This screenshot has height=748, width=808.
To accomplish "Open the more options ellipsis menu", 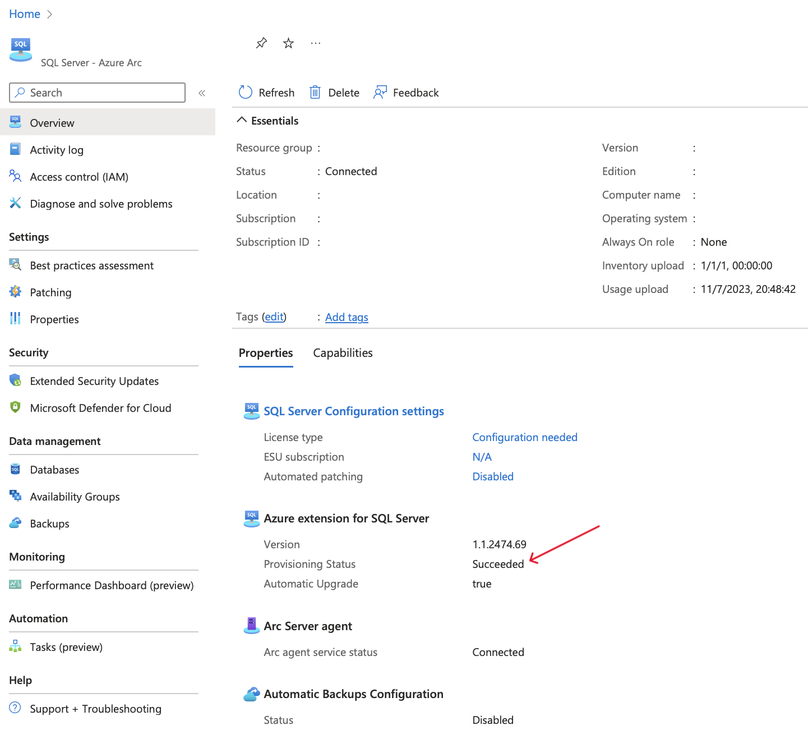I will click(316, 43).
